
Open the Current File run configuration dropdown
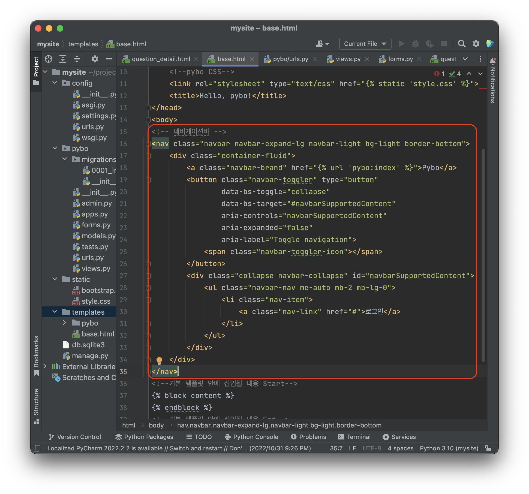(365, 44)
